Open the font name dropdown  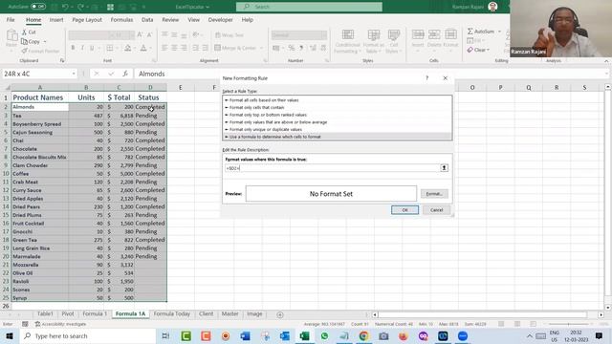click(x=111, y=35)
